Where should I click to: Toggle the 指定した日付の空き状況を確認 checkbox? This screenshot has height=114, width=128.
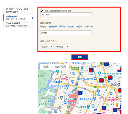point(42,11)
